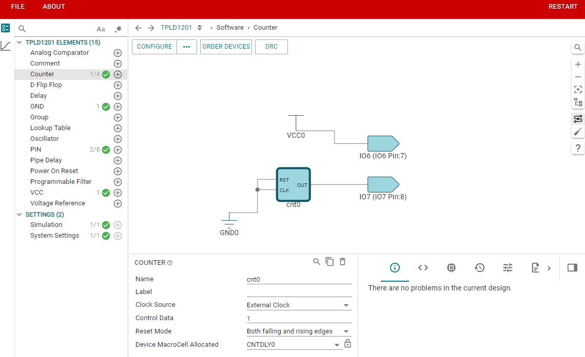Image resolution: width=585 pixels, height=357 pixels.
Task: Zoom out on the schematic canvas
Action: 577,77
